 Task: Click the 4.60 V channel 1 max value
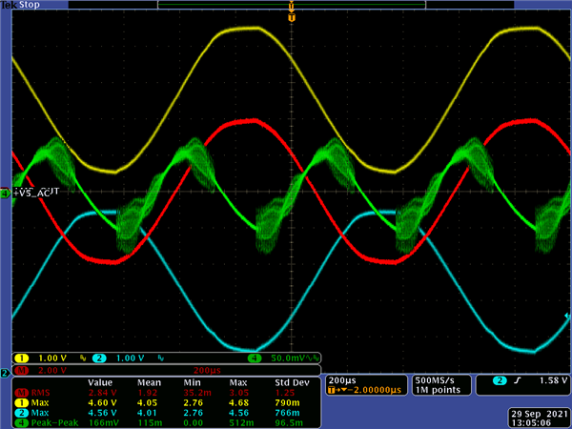pos(103,402)
